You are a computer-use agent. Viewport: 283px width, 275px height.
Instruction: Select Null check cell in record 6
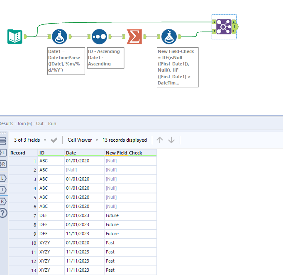point(130,206)
